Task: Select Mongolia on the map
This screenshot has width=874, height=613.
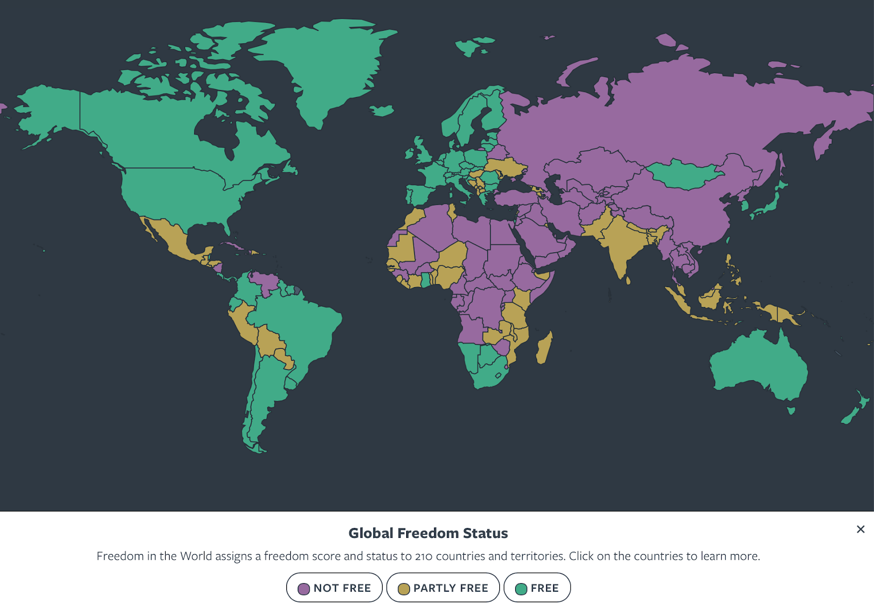Action: [684, 175]
